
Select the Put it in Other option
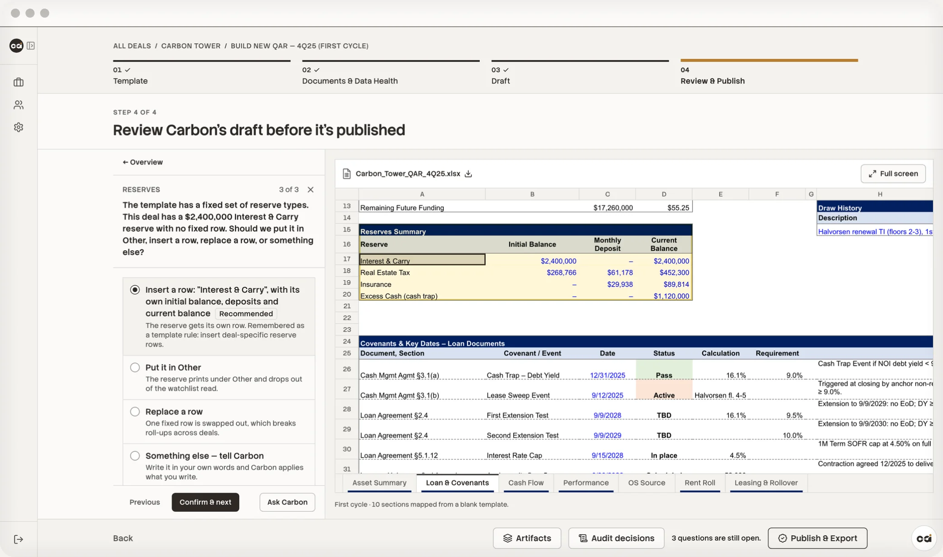point(219,378)
